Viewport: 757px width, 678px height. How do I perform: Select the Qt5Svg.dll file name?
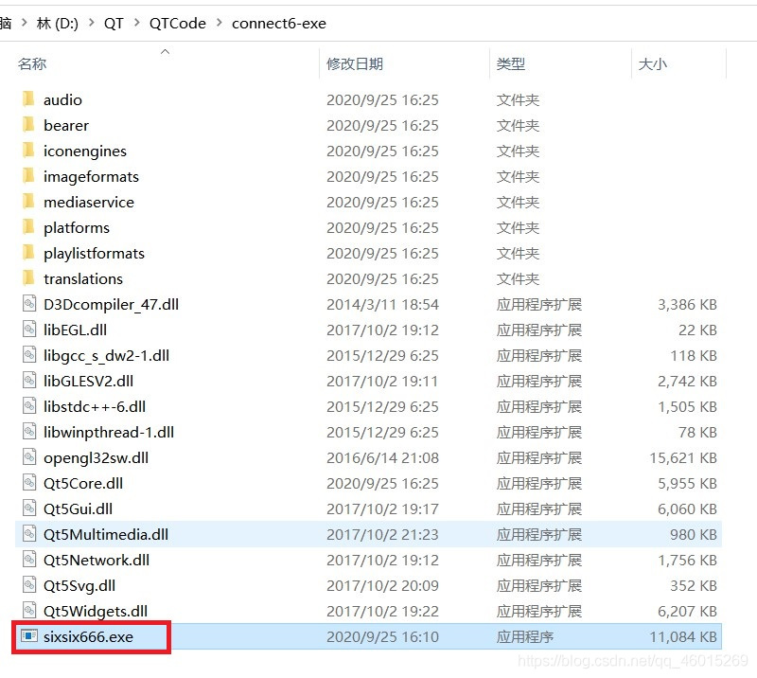coord(79,587)
